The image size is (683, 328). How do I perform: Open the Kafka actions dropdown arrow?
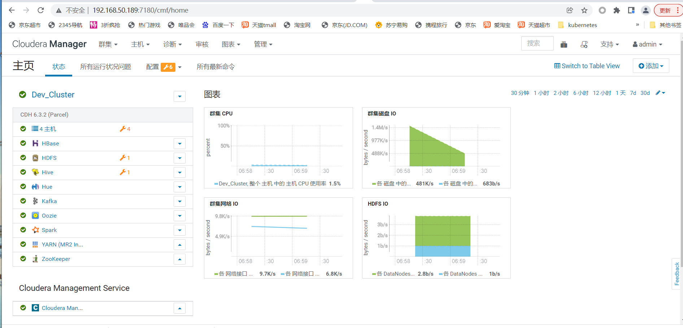(179, 201)
